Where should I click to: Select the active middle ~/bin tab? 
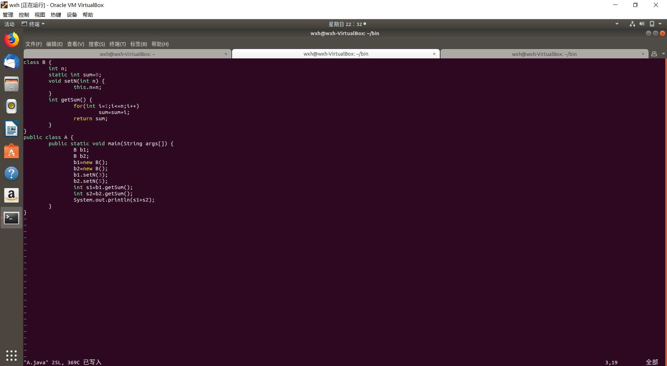pyautogui.click(x=336, y=54)
